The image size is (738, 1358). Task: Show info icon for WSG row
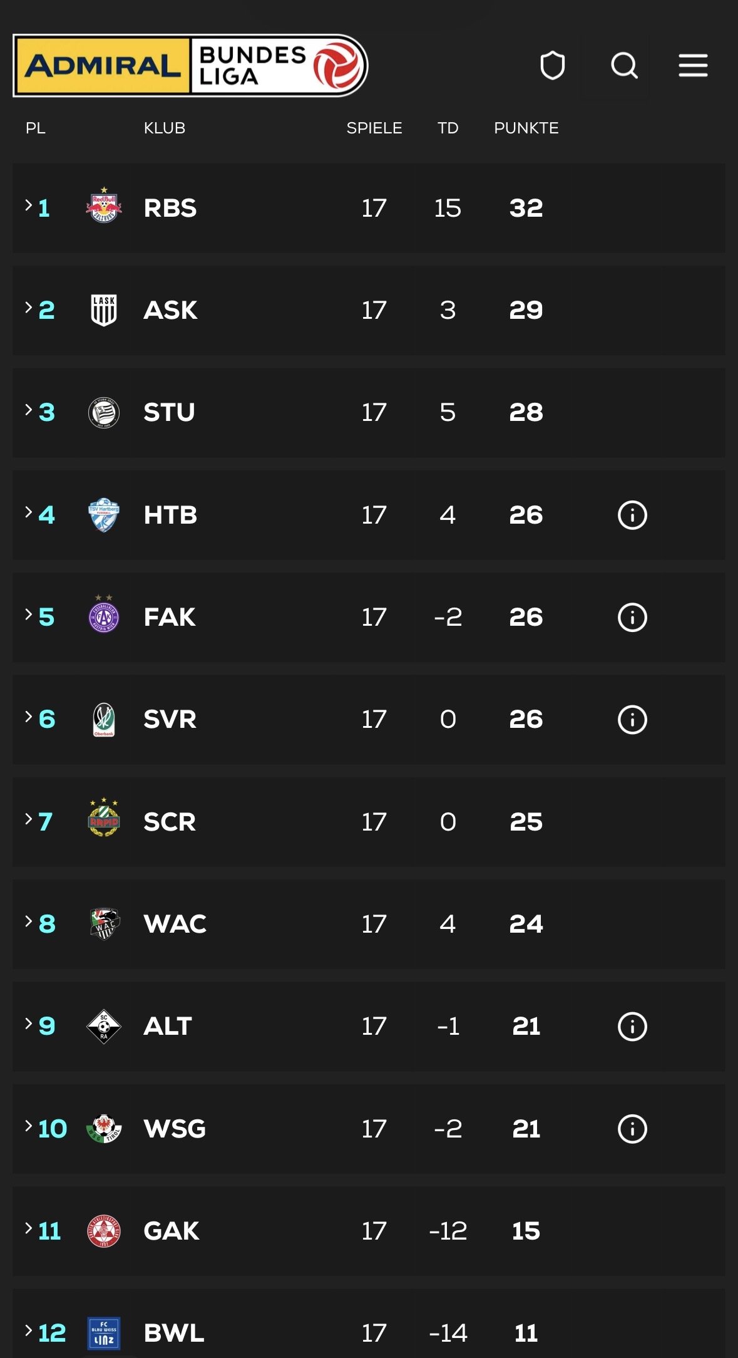coord(632,1129)
